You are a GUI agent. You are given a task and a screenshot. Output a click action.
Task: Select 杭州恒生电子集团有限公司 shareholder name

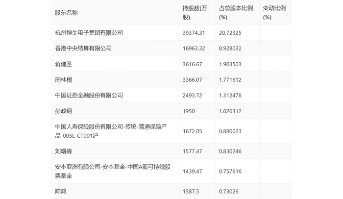[89, 33]
